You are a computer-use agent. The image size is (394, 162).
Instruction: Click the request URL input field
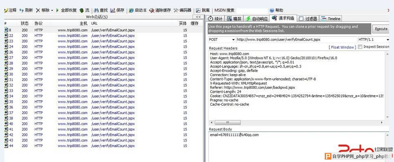click(x=297, y=40)
